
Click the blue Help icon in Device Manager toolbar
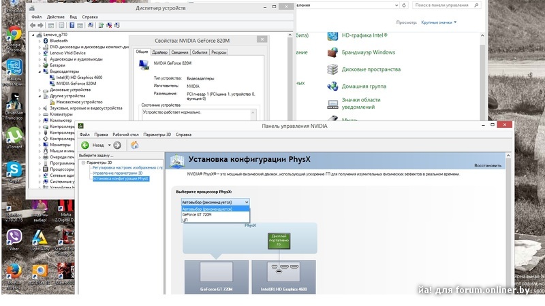pyautogui.click(x=72, y=25)
